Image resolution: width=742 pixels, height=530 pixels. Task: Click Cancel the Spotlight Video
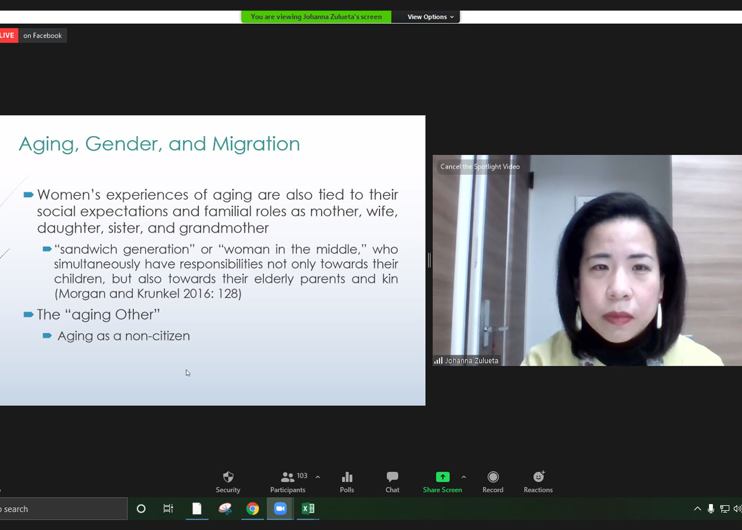click(480, 166)
